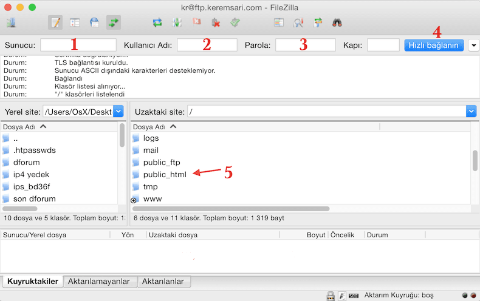Cancel the current operation
Screen dimensions: 480x301
196,22
